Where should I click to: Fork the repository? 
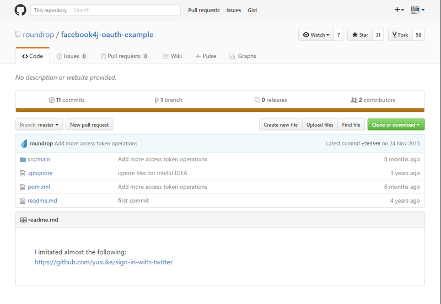click(400, 35)
